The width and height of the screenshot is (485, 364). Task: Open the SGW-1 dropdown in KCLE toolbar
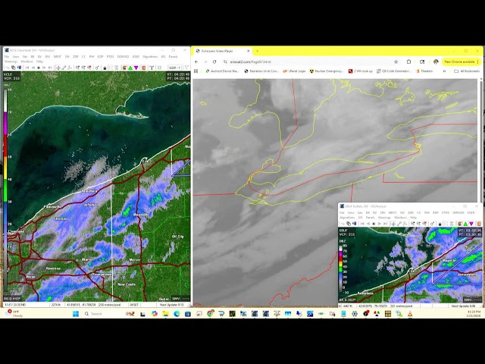pos(174,67)
